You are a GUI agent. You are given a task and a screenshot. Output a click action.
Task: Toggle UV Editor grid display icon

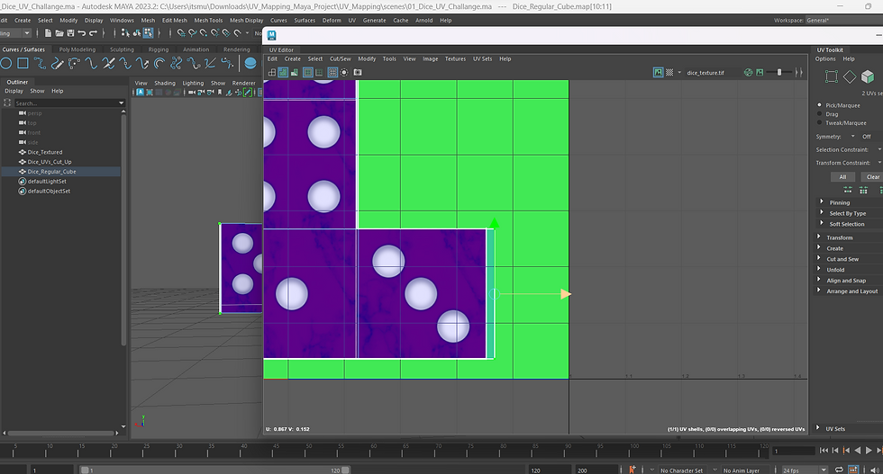[x=332, y=73]
